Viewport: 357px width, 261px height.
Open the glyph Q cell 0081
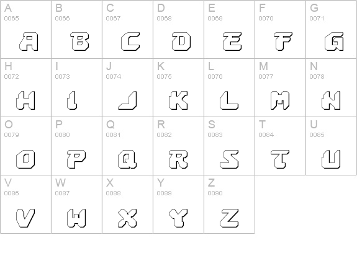pyautogui.click(x=127, y=146)
